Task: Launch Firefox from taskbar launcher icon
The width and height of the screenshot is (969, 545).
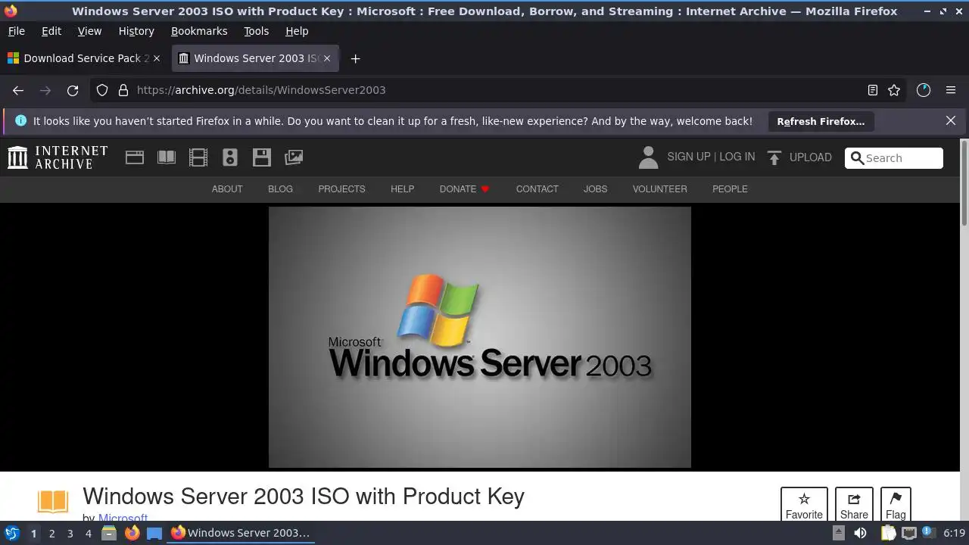Action: coord(132,534)
